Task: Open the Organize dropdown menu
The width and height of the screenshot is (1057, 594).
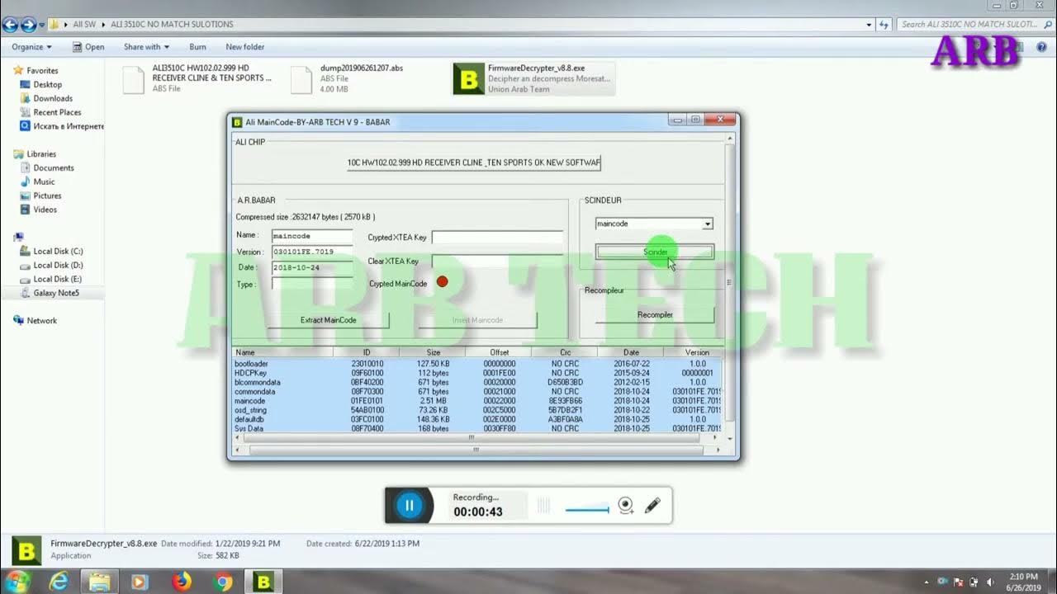Action: [32, 47]
